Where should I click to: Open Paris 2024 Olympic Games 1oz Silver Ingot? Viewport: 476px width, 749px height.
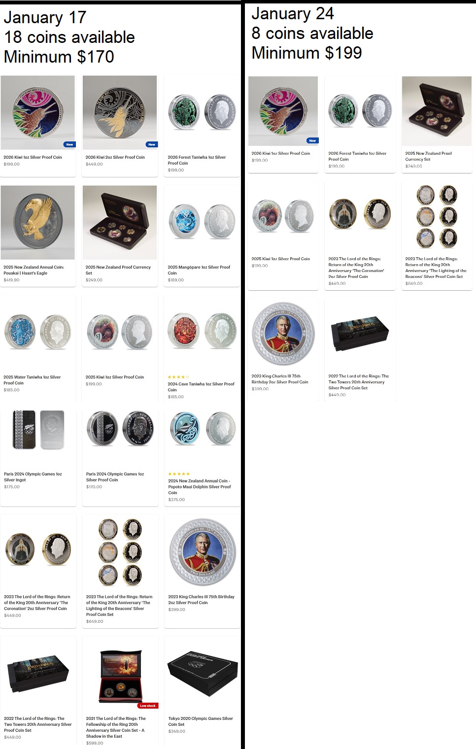(33, 477)
